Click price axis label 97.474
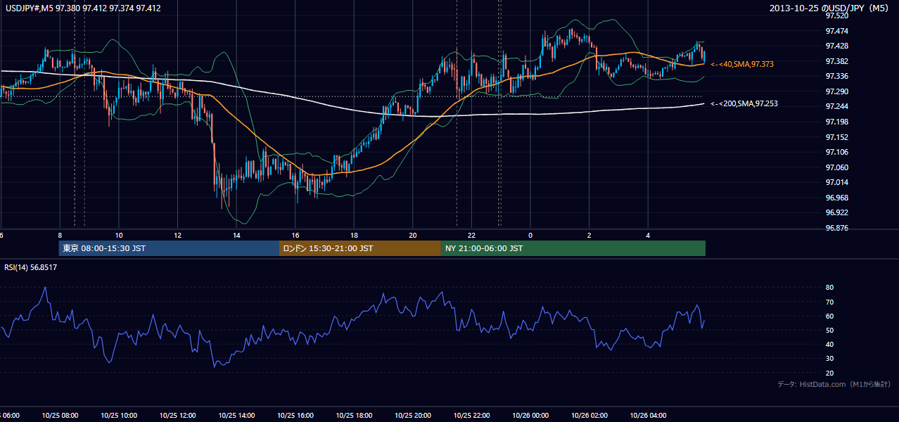Screen dimensions: 899x422 (x=836, y=31)
